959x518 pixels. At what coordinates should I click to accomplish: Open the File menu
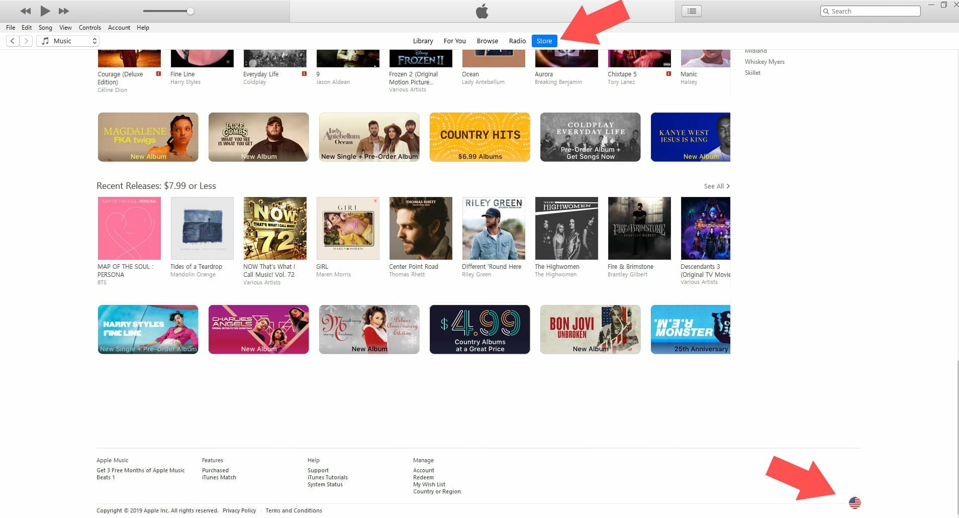click(11, 28)
